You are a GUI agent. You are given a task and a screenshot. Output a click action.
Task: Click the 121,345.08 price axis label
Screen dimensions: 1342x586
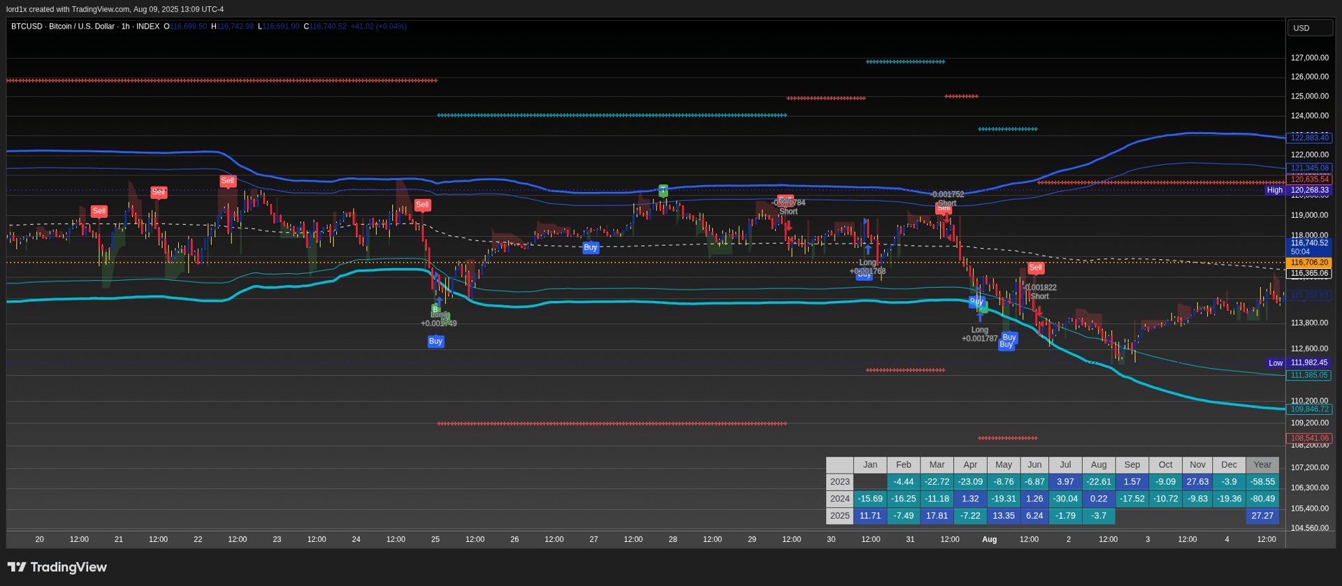tap(1309, 168)
